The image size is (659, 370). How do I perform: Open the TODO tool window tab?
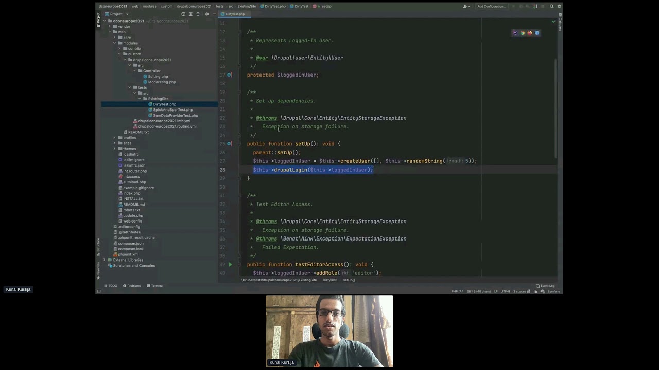(111, 286)
